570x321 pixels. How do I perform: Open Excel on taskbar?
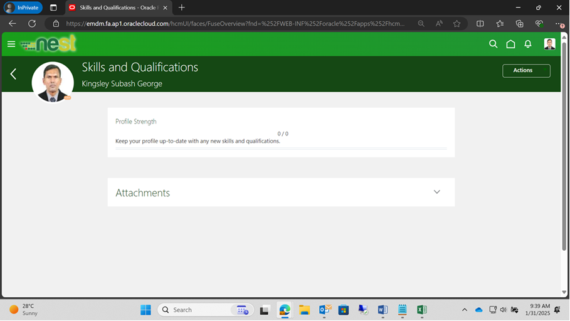(421, 310)
